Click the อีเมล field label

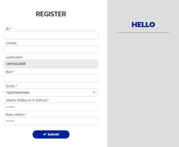(9, 72)
